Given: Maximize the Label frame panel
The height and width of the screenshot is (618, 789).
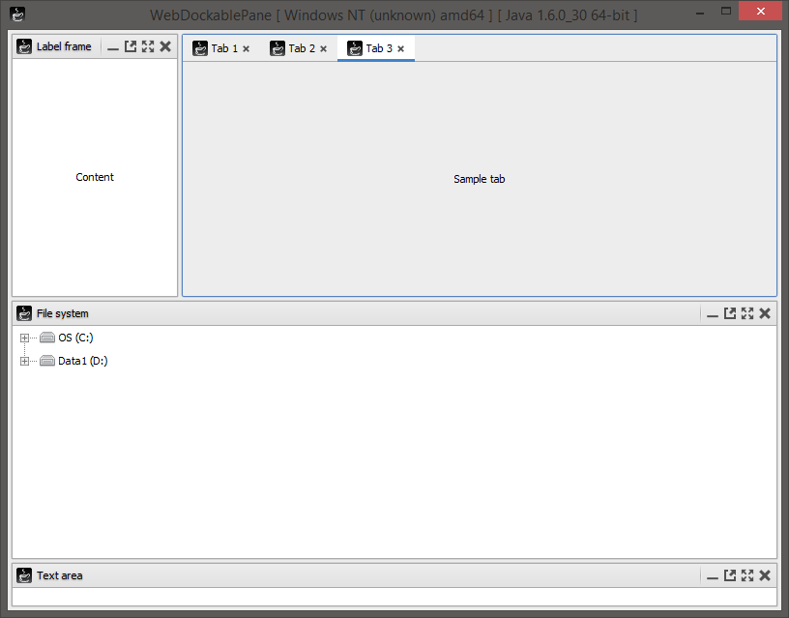Looking at the screenshot, I should click(x=148, y=46).
